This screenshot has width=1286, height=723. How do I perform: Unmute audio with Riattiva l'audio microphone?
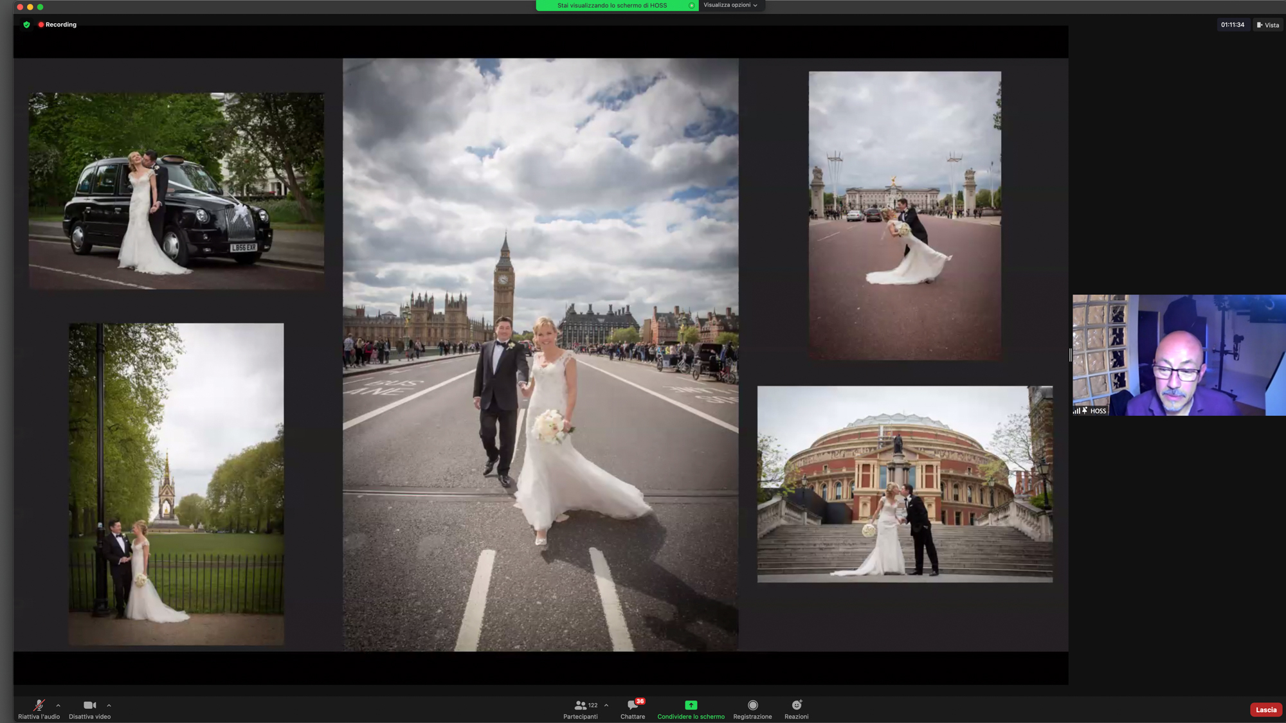click(39, 706)
